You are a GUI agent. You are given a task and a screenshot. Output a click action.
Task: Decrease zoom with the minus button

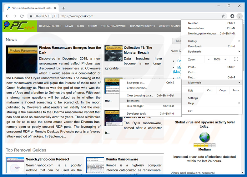coord(209,59)
